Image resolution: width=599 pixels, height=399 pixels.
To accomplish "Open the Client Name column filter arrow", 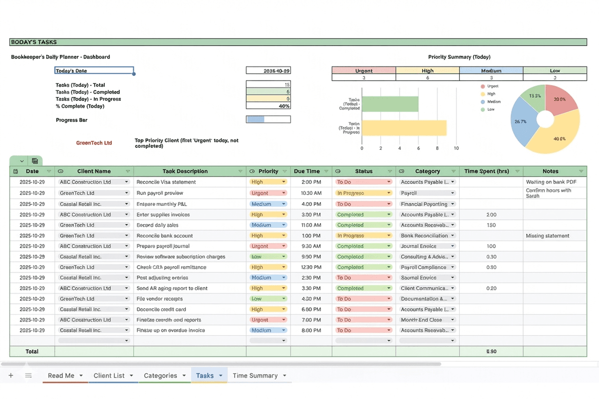I will [x=128, y=171].
